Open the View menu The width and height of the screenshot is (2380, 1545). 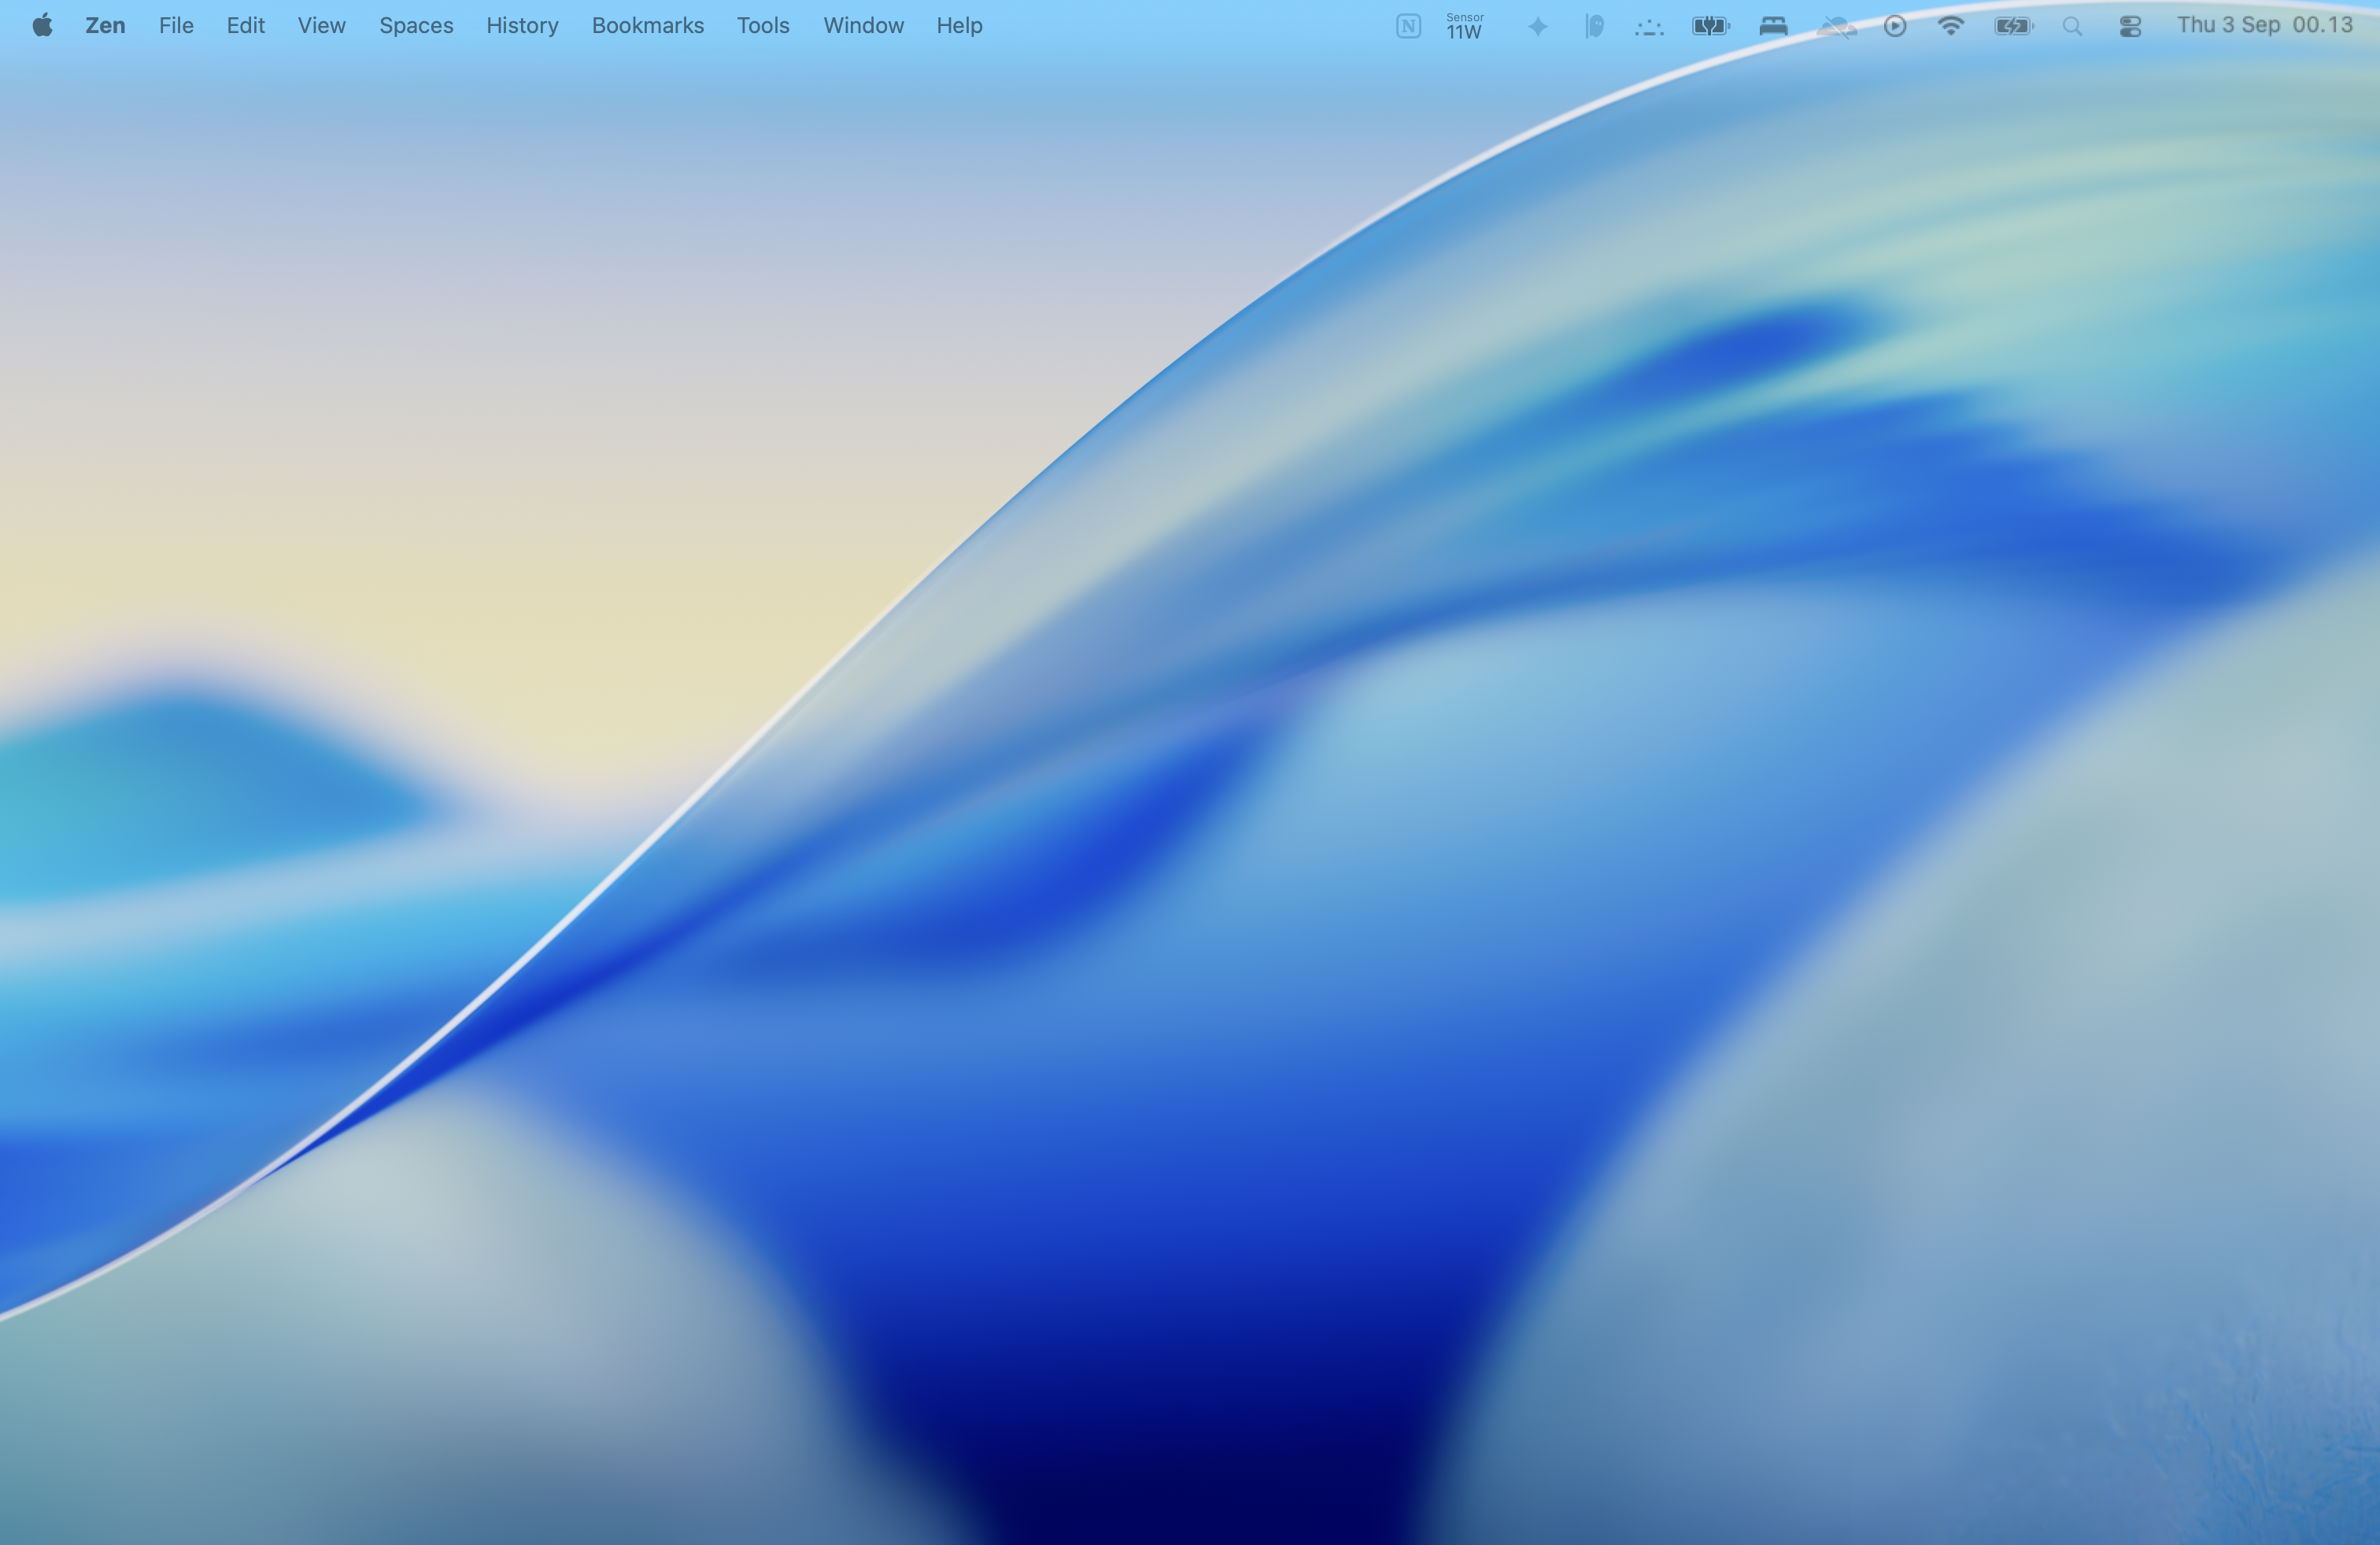click(321, 25)
